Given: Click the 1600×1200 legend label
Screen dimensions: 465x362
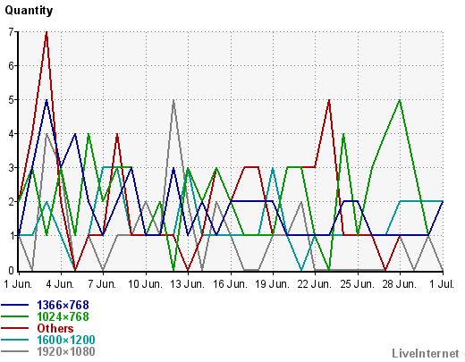Looking at the screenshot, I should 66,340.
